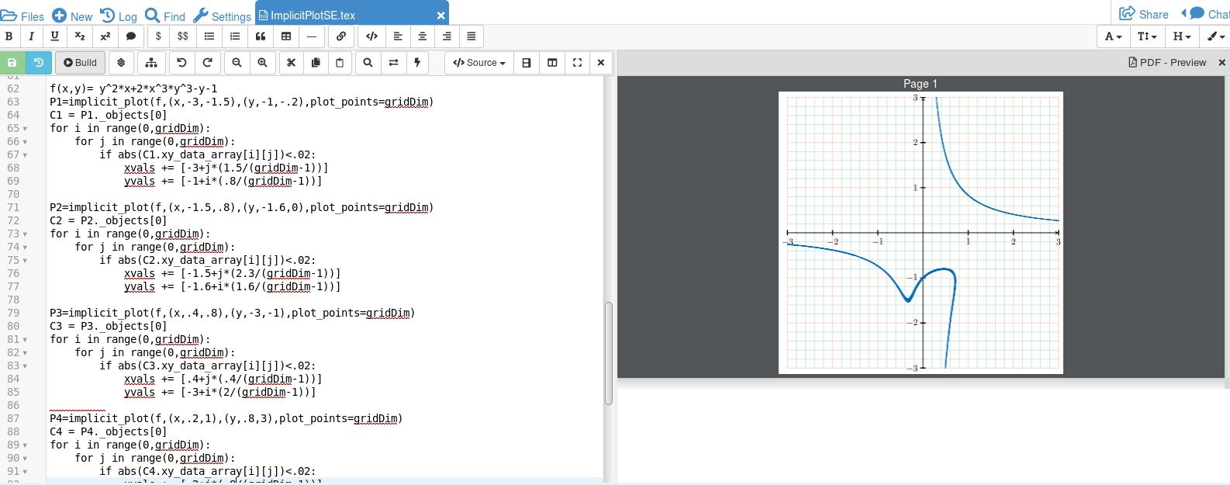Click the Share button

click(x=1144, y=14)
